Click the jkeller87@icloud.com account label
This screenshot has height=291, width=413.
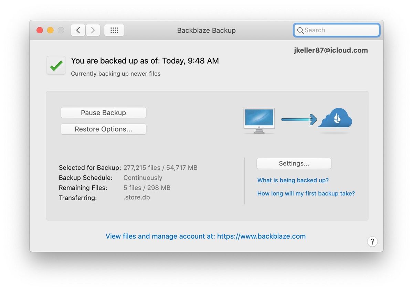(331, 50)
